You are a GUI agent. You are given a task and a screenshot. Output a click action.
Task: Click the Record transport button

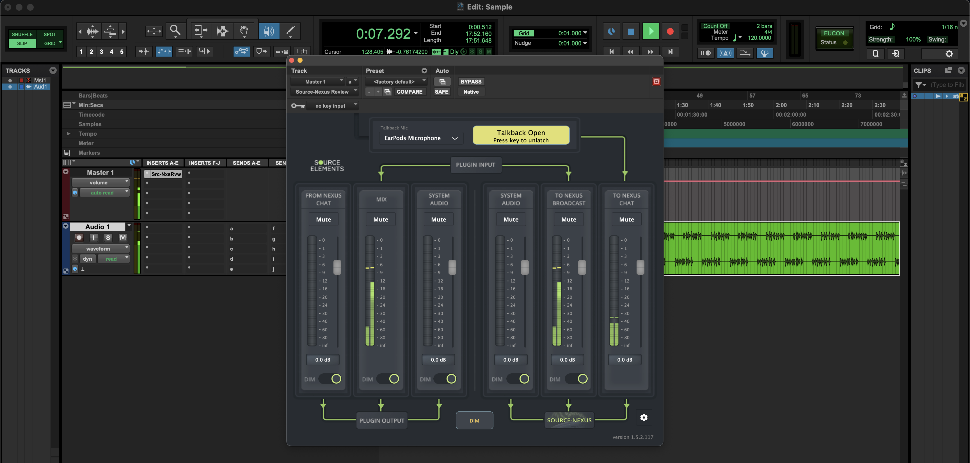pyautogui.click(x=670, y=31)
